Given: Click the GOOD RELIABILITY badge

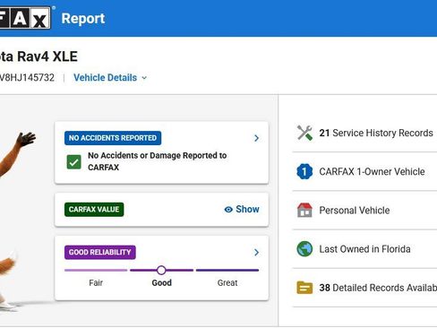Looking at the screenshot, I should coord(100,252).
